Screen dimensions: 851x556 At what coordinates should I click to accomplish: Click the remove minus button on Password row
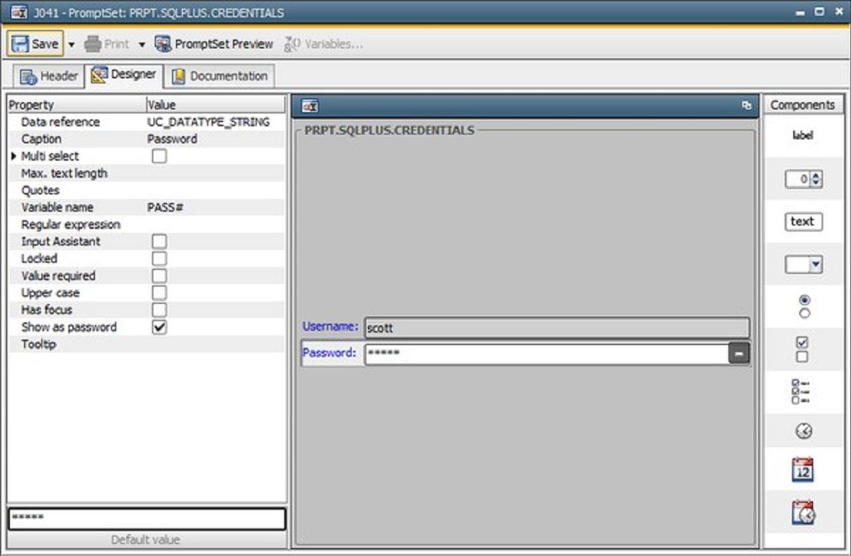tap(739, 354)
